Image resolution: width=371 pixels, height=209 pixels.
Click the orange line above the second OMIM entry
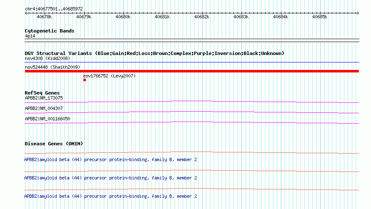pyautogui.click(x=192, y=171)
